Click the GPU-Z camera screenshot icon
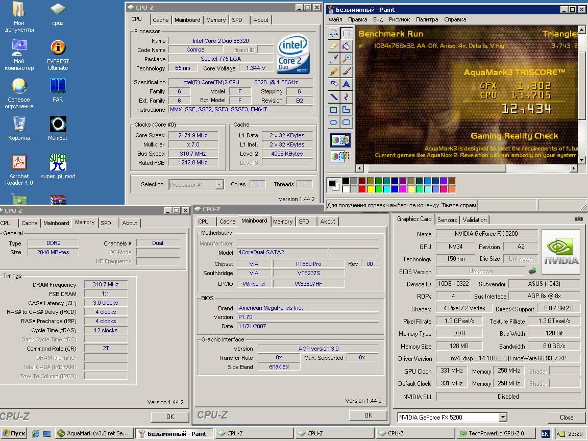This screenshot has height=441, width=588. 578,218
